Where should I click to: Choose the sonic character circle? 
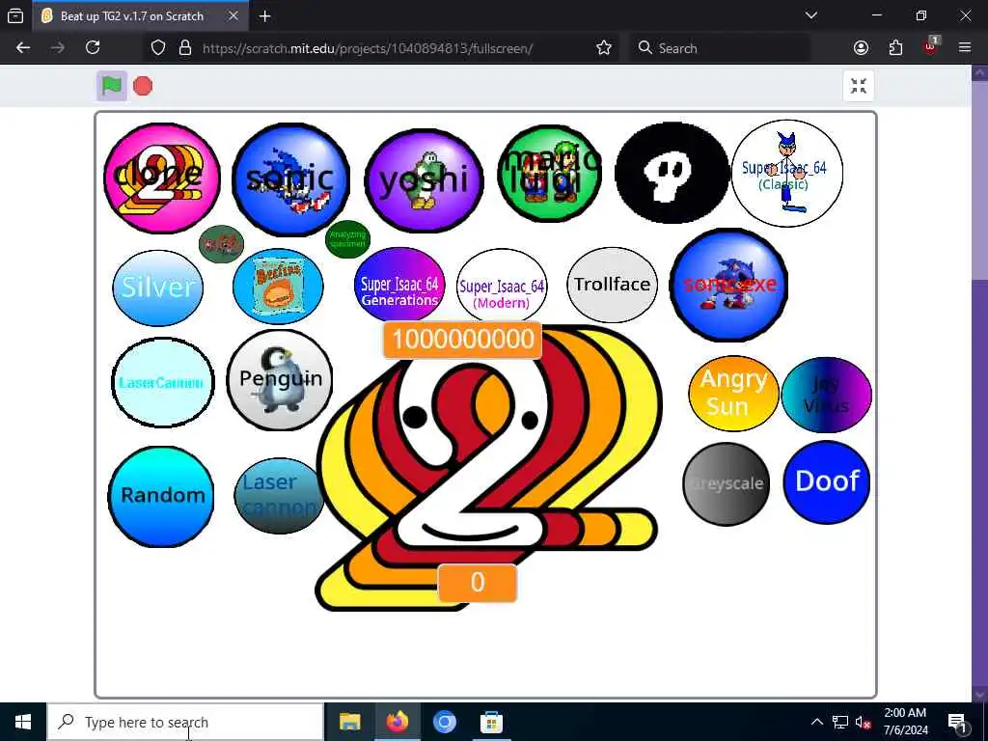[290, 179]
